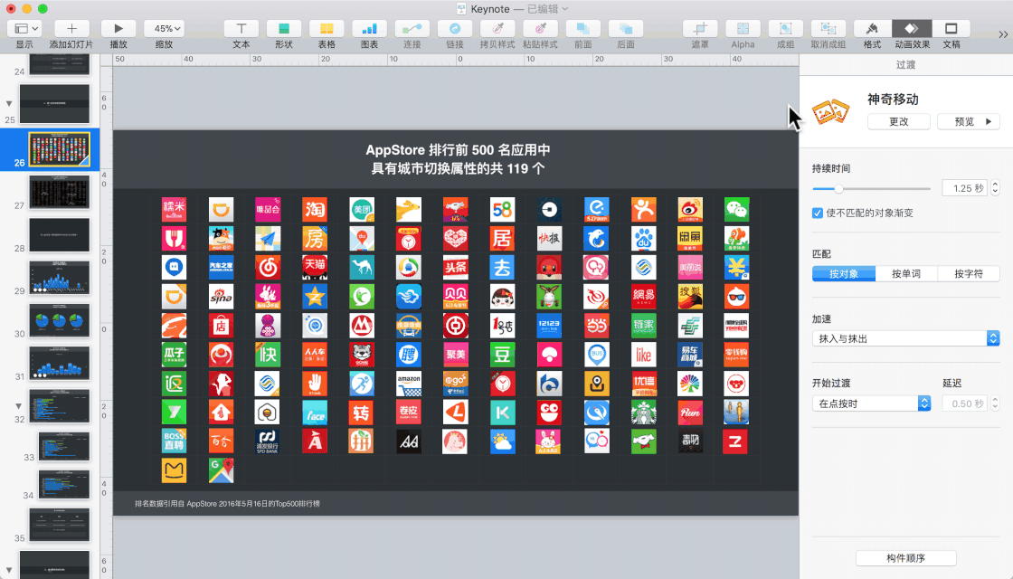Select slide 28 thumbnail
The height and width of the screenshot is (579, 1013).
[x=60, y=234]
